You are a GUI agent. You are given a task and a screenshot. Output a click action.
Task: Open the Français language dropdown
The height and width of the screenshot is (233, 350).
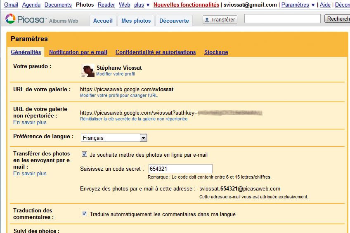114,138
